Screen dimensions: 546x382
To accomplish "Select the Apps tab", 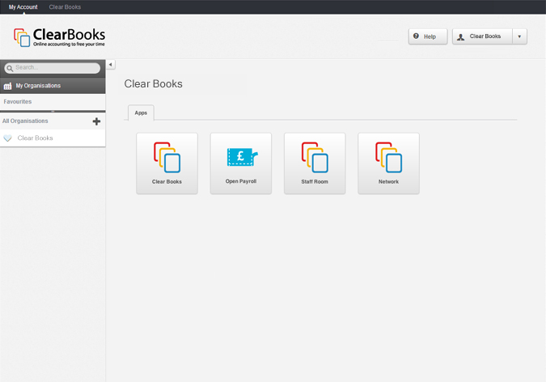I will coord(141,113).
